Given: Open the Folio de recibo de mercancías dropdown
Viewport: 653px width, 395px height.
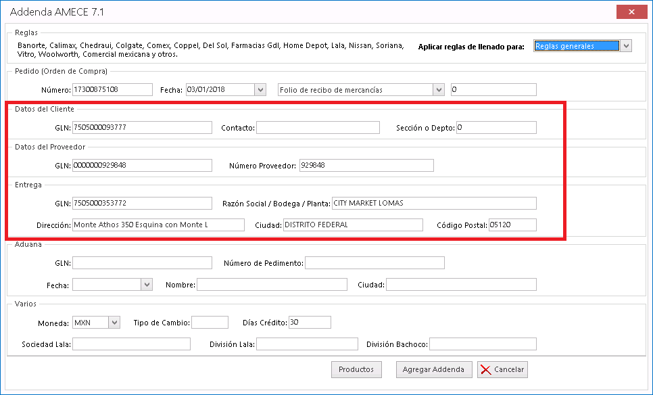Looking at the screenshot, I should (438, 89).
